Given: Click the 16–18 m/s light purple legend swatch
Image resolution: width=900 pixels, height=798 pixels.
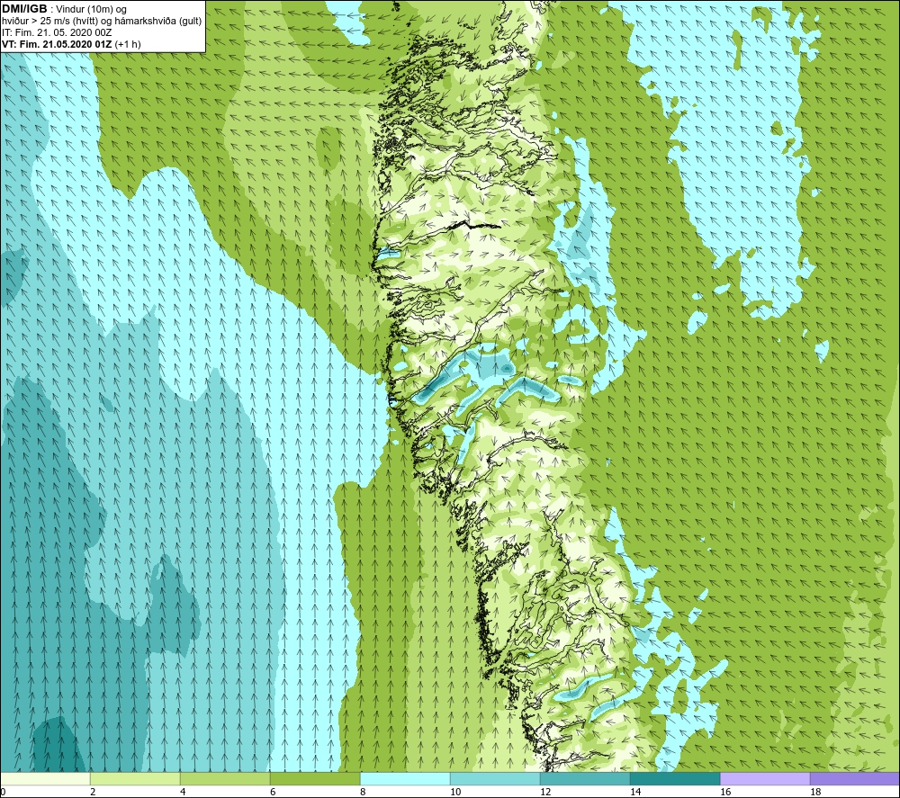Looking at the screenshot, I should pyautogui.click(x=765, y=778).
